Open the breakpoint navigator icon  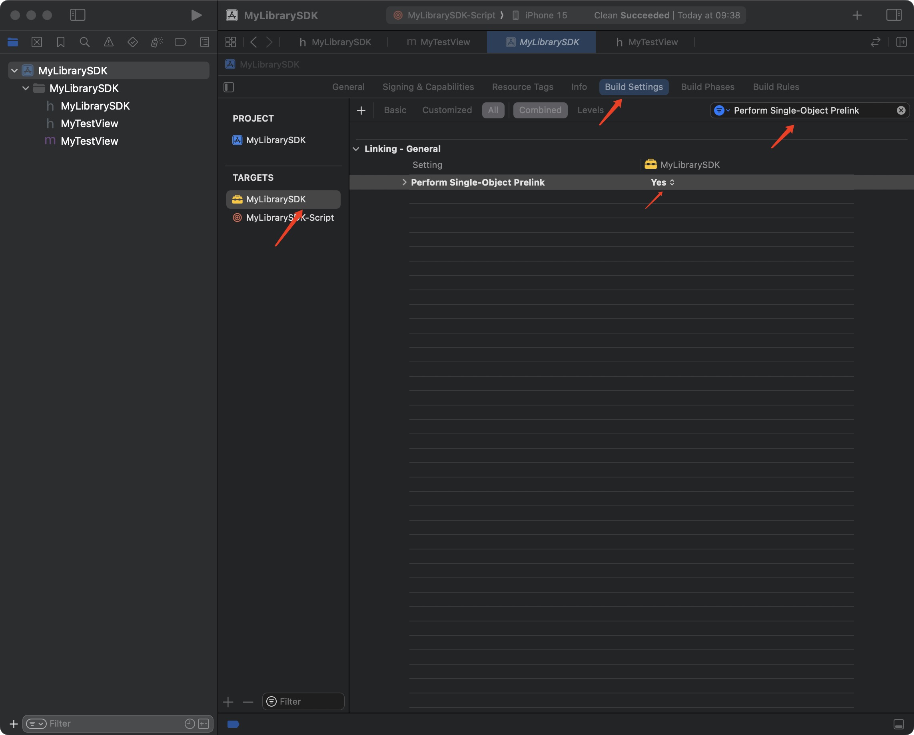point(180,42)
